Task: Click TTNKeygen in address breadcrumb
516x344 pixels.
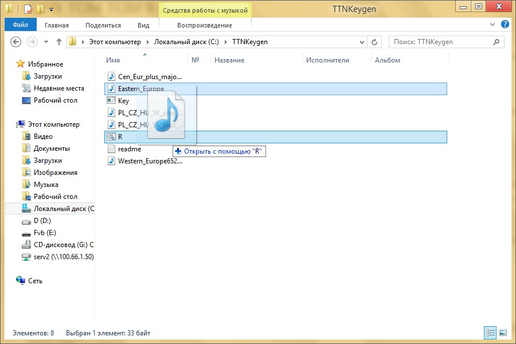Action: click(x=250, y=42)
